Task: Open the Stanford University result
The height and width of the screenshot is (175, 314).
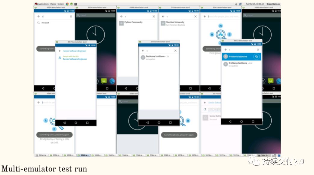Action: click(179, 23)
